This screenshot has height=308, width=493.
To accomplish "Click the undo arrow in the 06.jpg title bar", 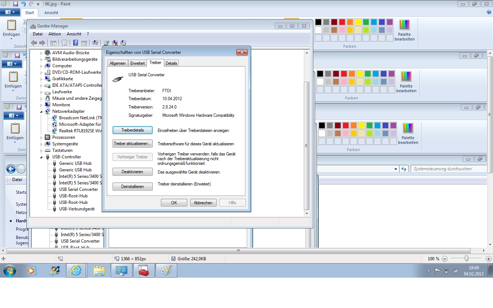I will click(23, 4).
